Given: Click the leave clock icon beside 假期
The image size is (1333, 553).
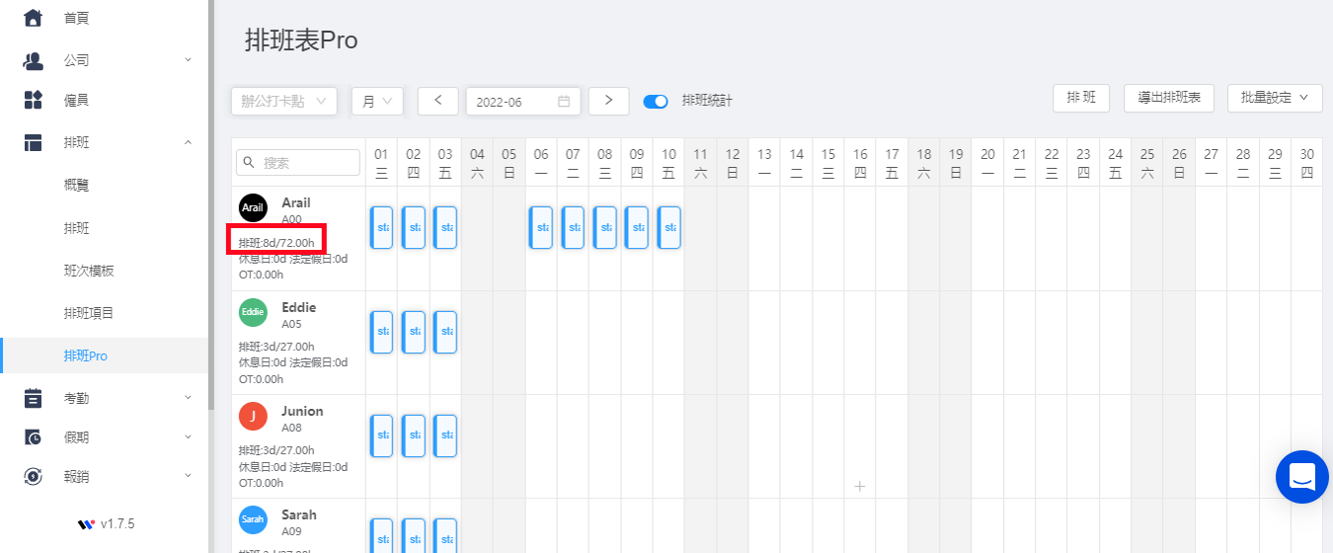Looking at the screenshot, I should click(33, 436).
